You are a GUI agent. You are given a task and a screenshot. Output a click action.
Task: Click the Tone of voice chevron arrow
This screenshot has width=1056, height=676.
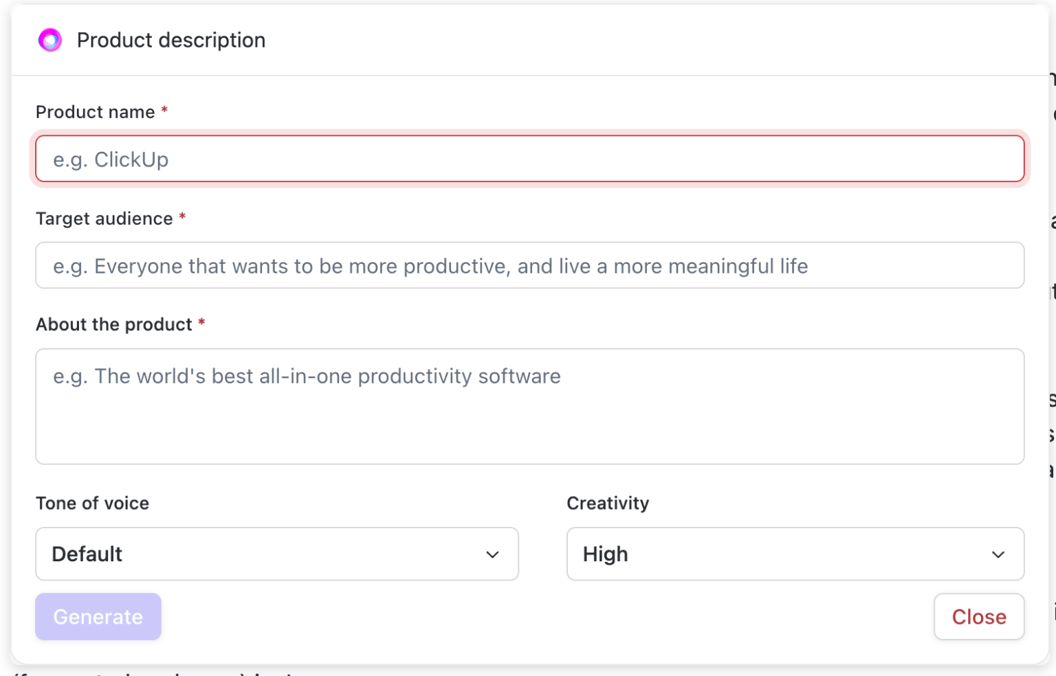point(492,554)
